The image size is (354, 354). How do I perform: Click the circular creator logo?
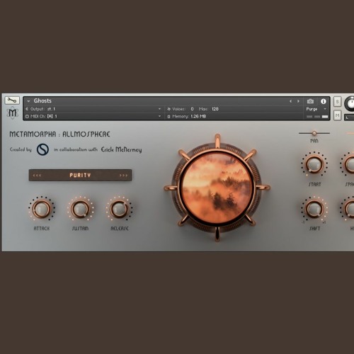point(42,149)
